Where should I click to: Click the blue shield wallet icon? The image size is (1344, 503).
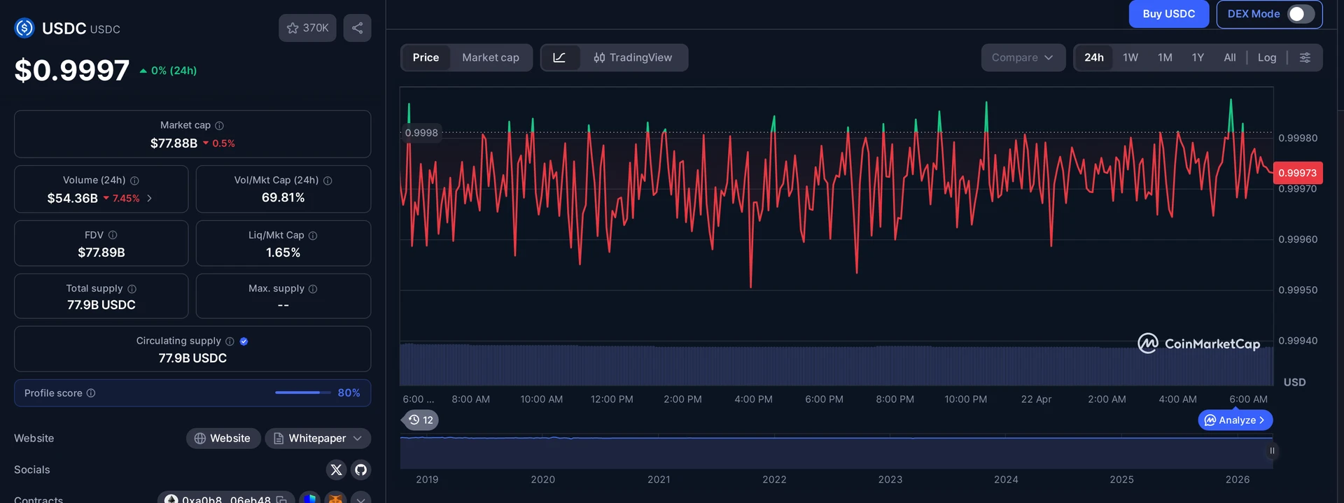point(310,499)
